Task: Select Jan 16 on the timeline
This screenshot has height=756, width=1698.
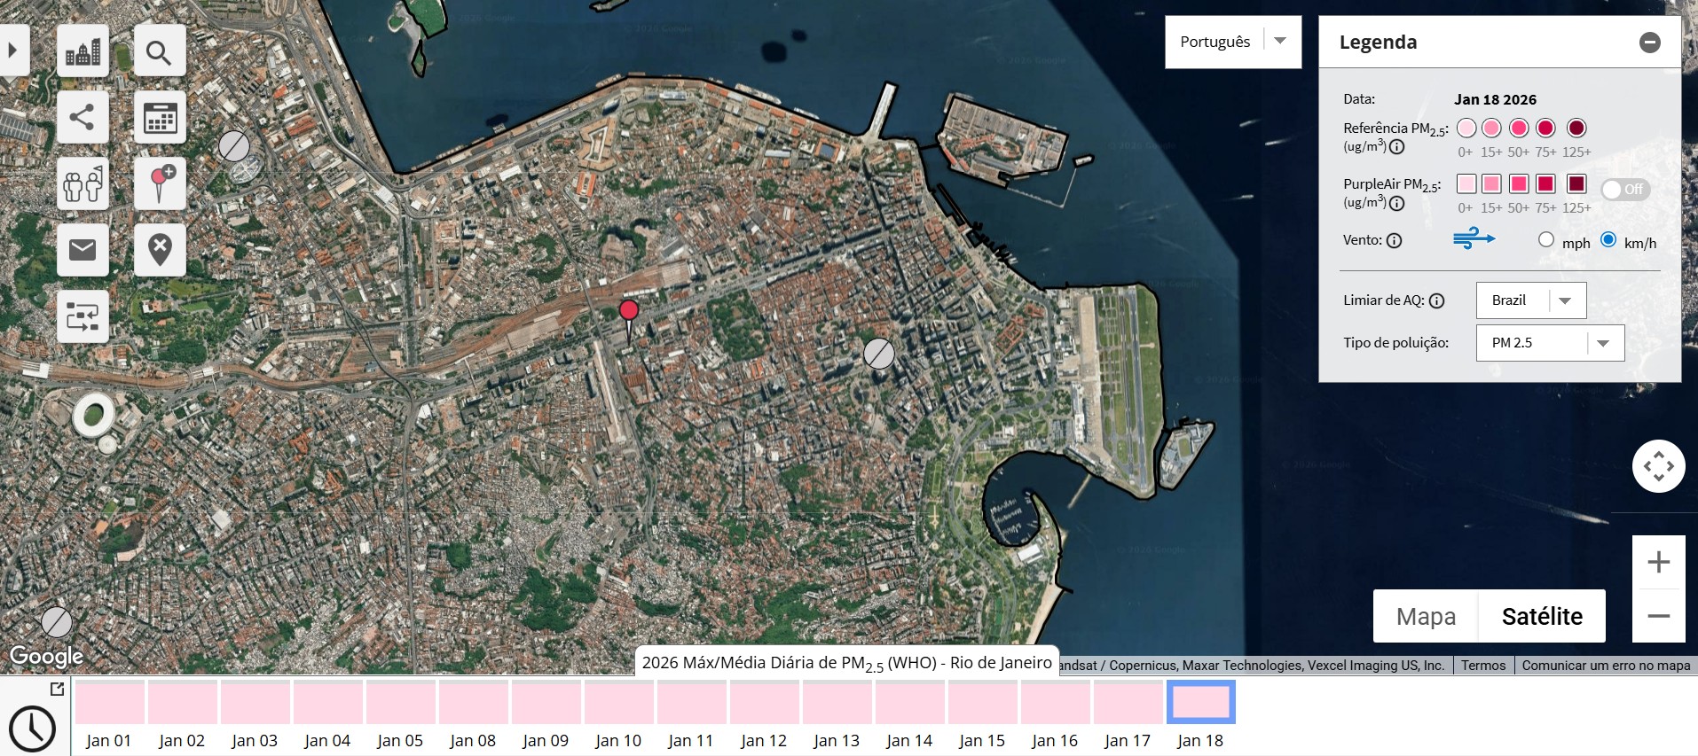Action: tap(1055, 703)
